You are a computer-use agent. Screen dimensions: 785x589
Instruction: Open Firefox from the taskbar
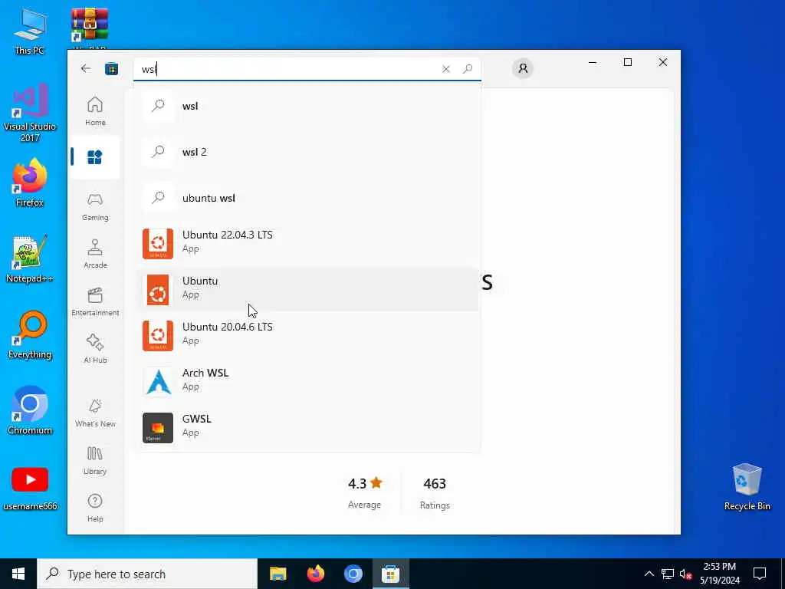[315, 574]
